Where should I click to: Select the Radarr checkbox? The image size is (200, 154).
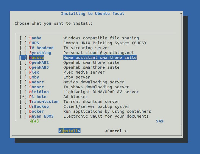coord(23,82)
